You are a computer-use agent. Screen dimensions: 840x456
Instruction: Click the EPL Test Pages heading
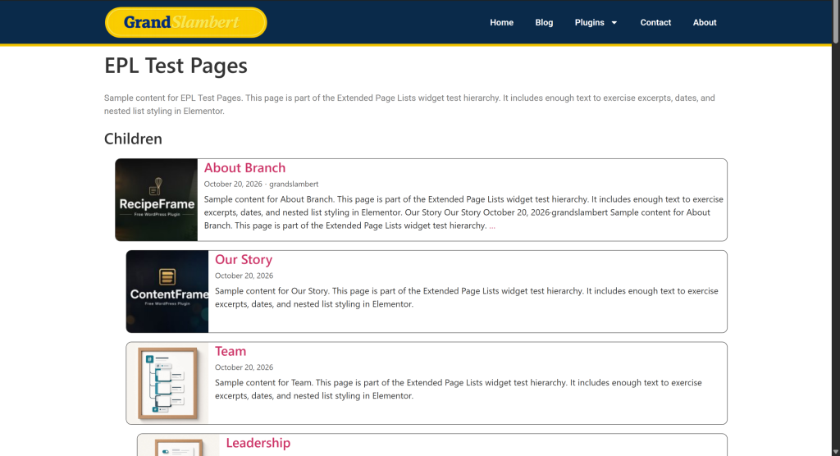coord(176,66)
